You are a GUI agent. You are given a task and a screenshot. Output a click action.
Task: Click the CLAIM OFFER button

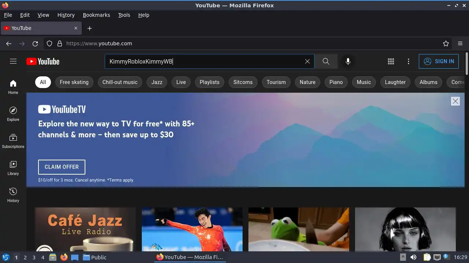tap(62, 167)
